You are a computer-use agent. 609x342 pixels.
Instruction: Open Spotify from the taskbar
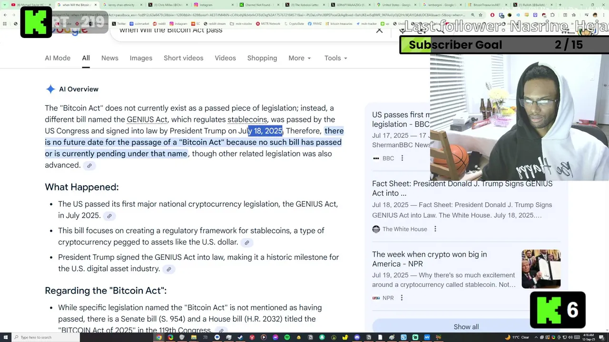coord(287,337)
